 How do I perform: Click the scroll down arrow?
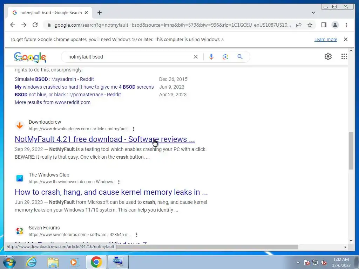[351, 241]
